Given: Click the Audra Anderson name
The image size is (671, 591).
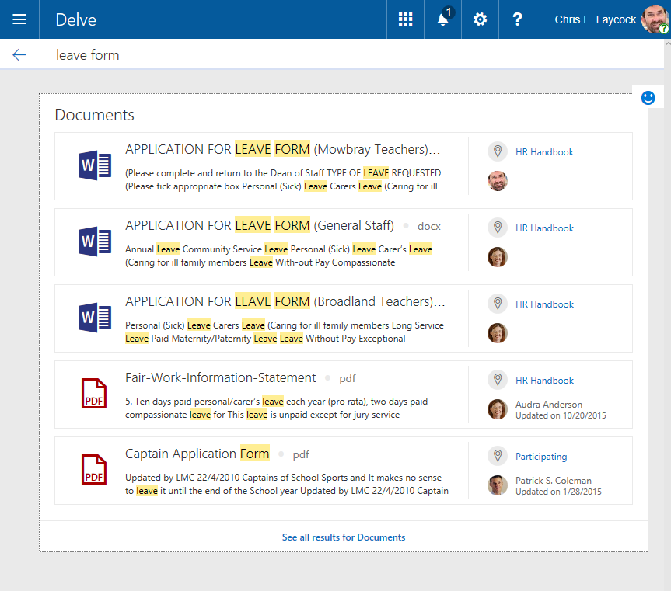Looking at the screenshot, I should (549, 405).
